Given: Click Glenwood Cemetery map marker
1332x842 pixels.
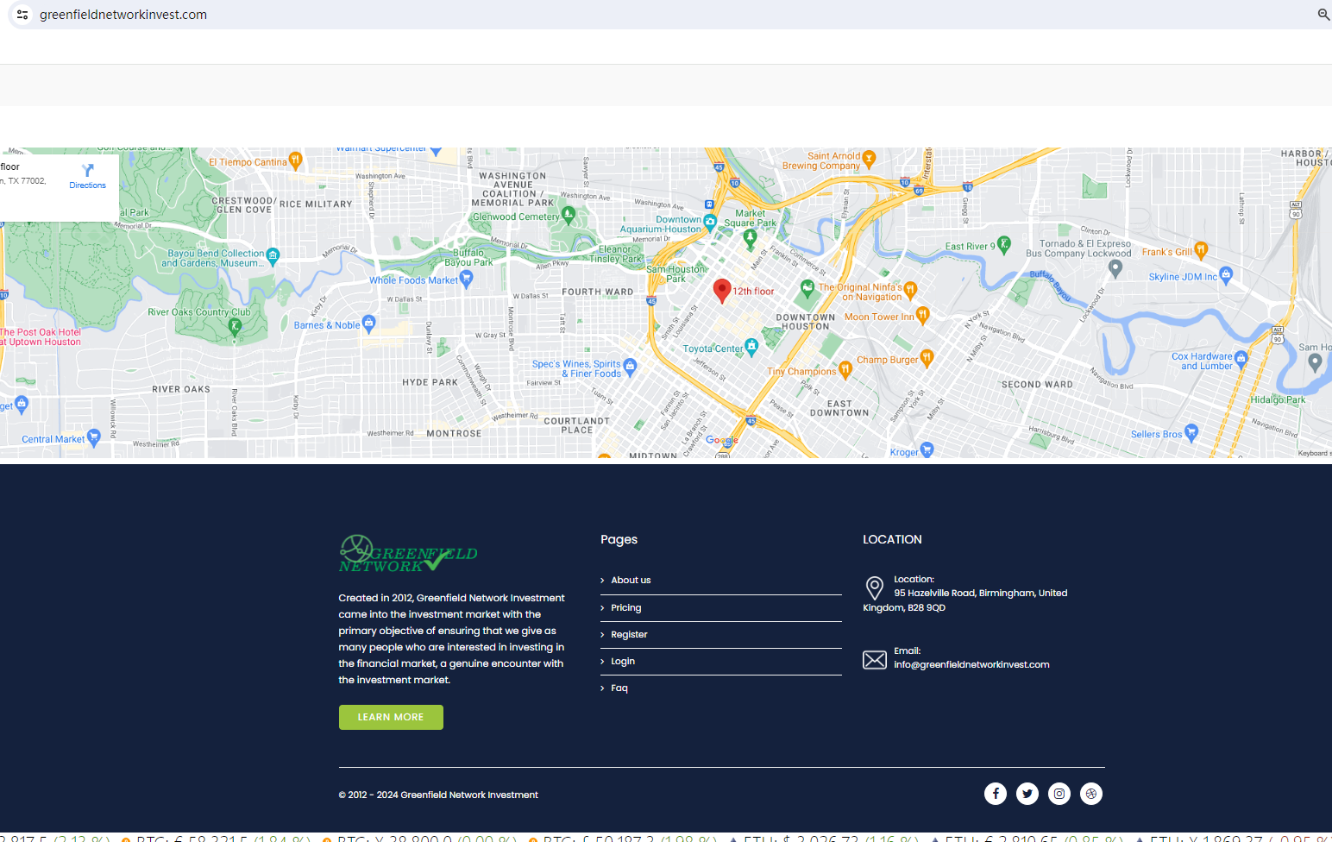Looking at the screenshot, I should point(568,214).
